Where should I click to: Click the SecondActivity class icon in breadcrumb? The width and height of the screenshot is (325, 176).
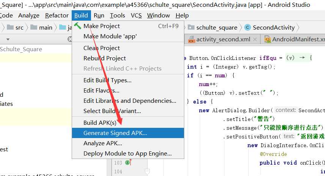click(x=248, y=27)
